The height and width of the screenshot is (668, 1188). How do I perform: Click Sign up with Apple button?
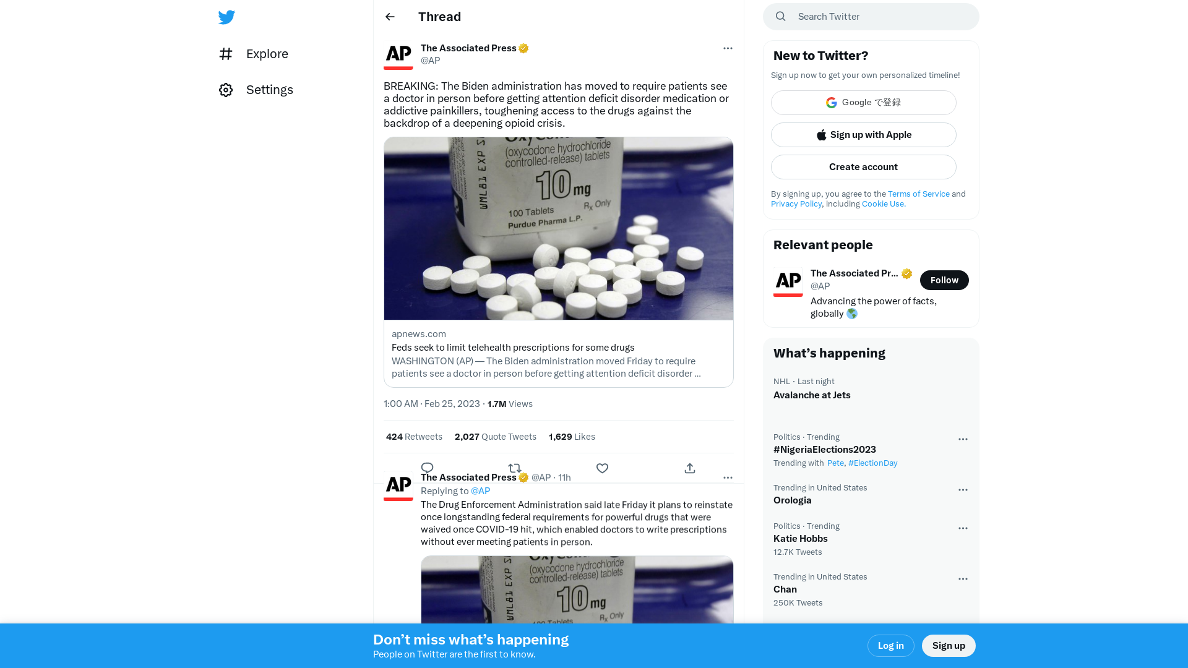click(x=863, y=135)
